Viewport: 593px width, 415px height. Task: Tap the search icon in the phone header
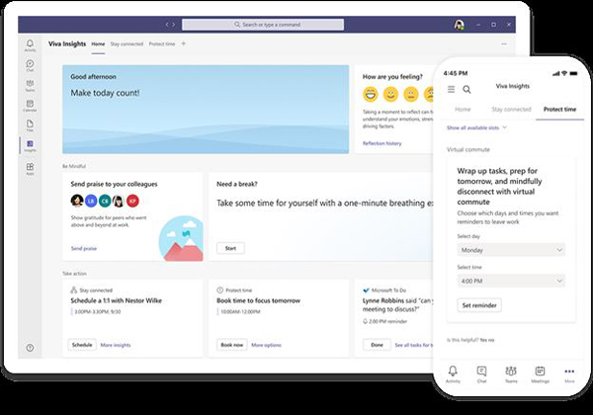[466, 90]
